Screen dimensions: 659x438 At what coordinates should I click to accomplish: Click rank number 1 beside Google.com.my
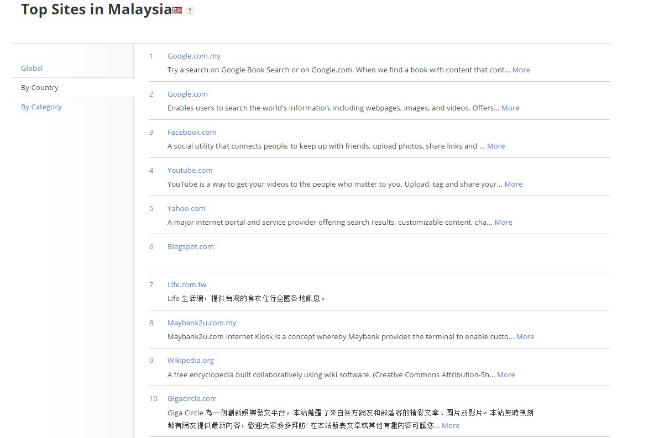[151, 56]
